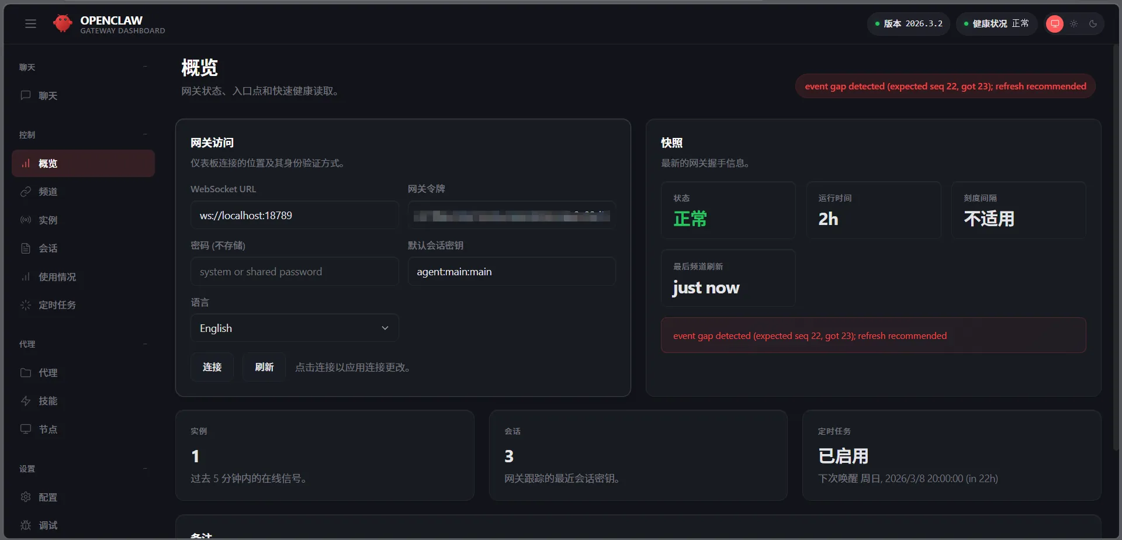Select the 定时任务 sparkle icon
This screenshot has width=1122, height=540.
pyautogui.click(x=26, y=304)
